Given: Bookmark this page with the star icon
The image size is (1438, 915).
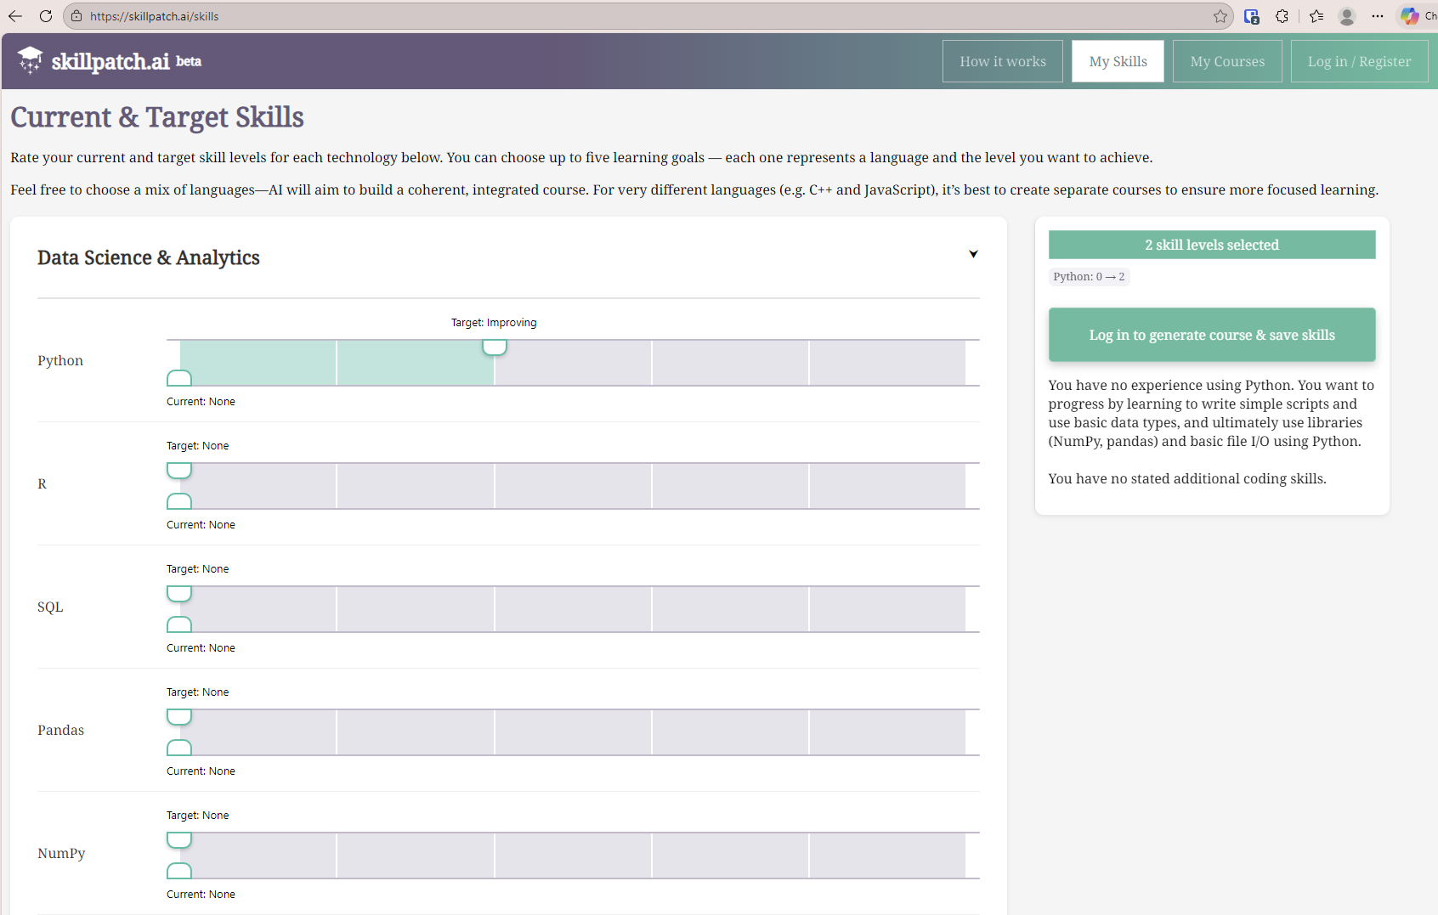Looking at the screenshot, I should pyautogui.click(x=1220, y=16).
